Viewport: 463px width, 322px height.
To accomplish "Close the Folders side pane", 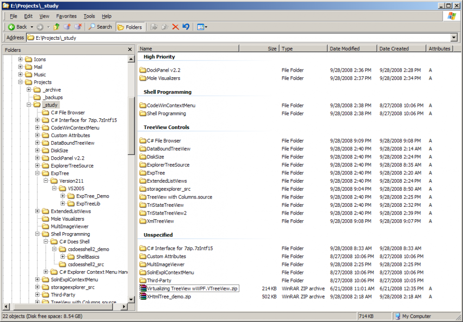I will click(x=130, y=50).
